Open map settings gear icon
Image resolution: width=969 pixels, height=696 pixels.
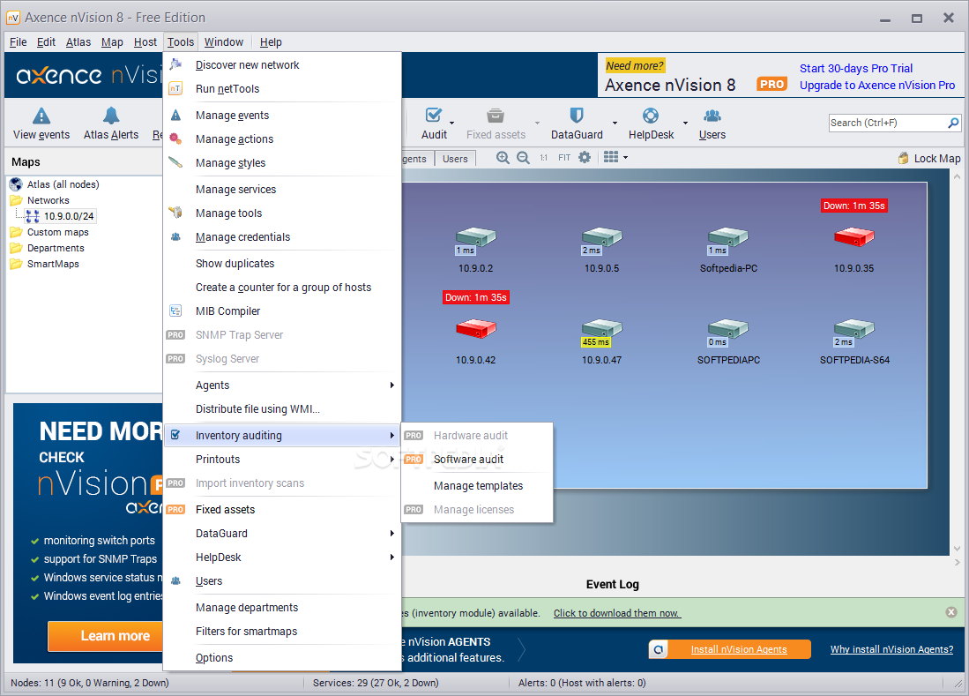[x=585, y=158]
